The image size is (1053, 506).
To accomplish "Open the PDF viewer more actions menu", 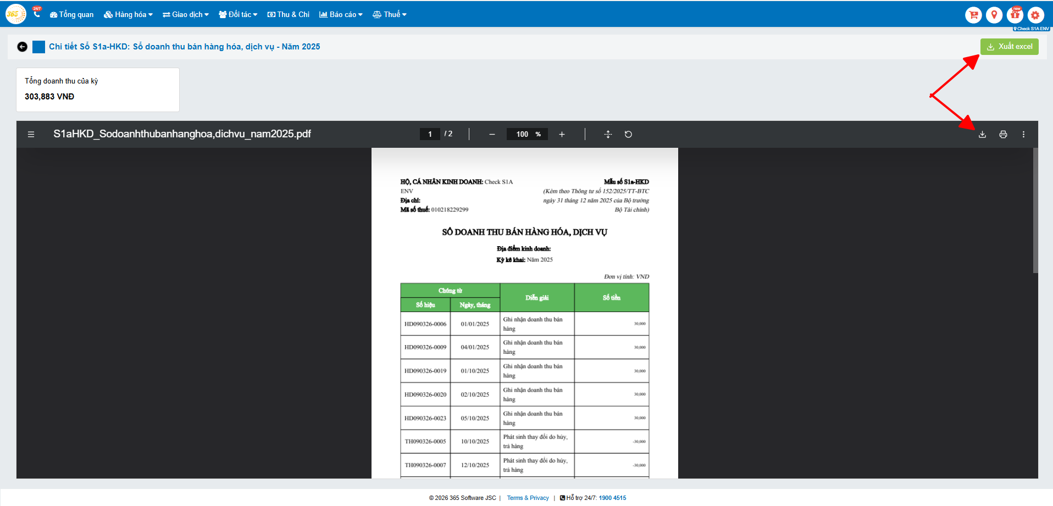I will (x=1023, y=134).
